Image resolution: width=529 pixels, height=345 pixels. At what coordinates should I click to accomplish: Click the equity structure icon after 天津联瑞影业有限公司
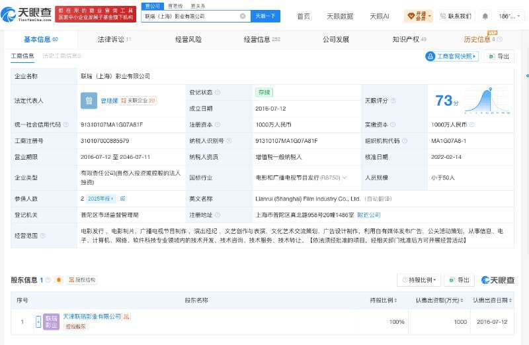tap(126, 317)
